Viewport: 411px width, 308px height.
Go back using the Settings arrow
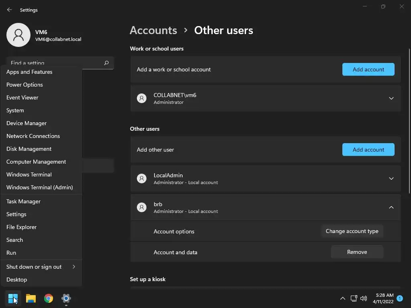(x=10, y=10)
